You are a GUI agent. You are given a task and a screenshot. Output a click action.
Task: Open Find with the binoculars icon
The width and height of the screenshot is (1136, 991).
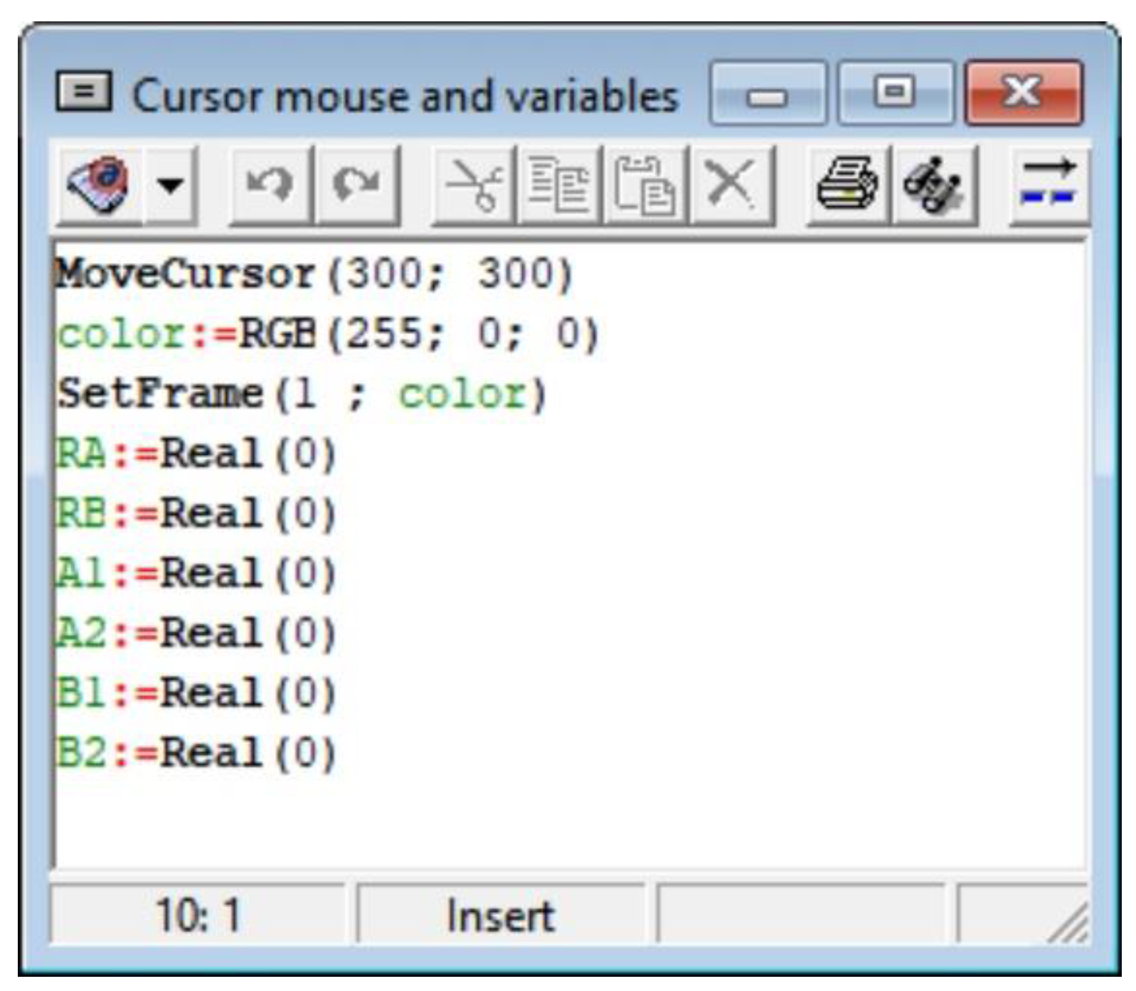tap(934, 185)
